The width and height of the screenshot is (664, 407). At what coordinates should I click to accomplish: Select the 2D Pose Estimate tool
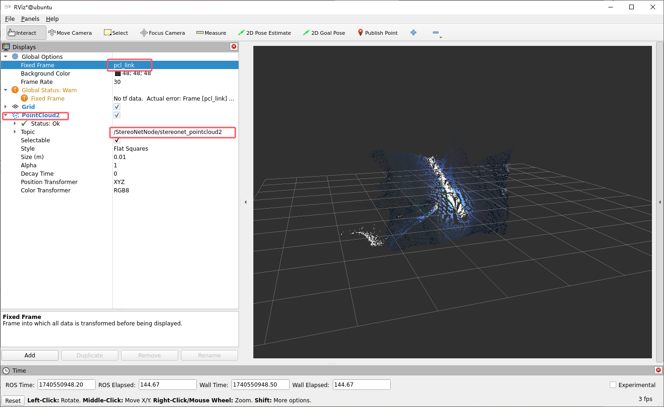point(264,33)
